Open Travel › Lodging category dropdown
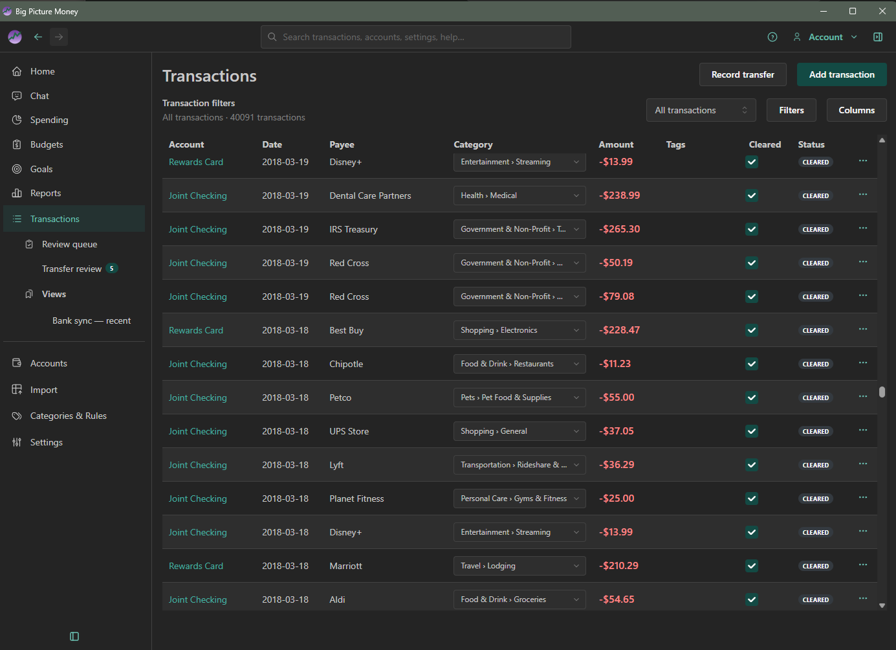The height and width of the screenshot is (650, 896). click(x=519, y=566)
